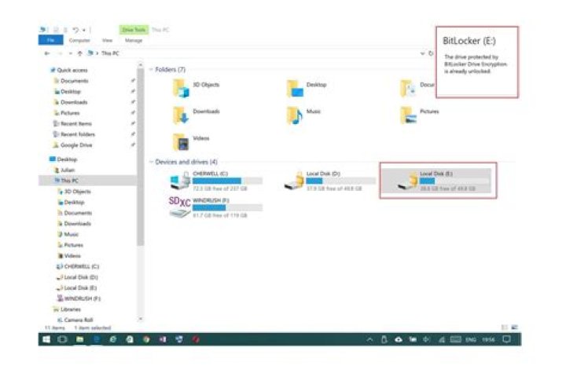
Task: Open Recent Items in Quick access
Action: [75, 124]
